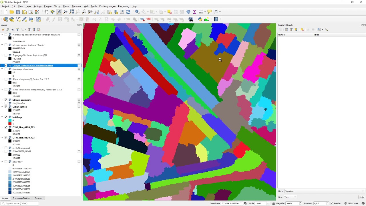The image size is (366, 206).
Task: Open the Scale dropdown in status bar
Action: (268, 203)
